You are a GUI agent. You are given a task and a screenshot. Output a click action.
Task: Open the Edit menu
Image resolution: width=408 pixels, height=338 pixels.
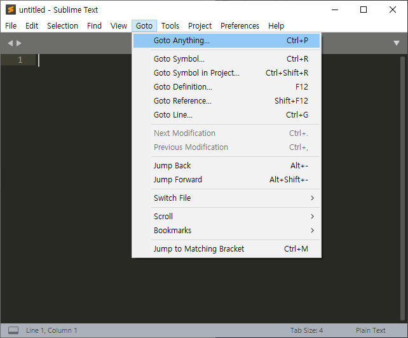coord(32,26)
